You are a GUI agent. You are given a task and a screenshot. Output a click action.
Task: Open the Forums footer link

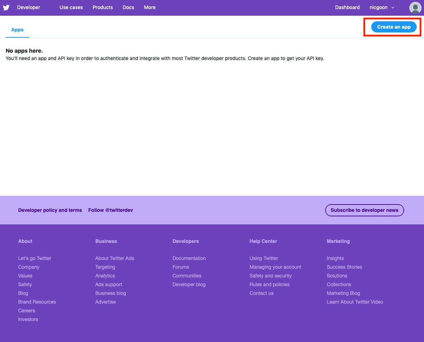181,267
